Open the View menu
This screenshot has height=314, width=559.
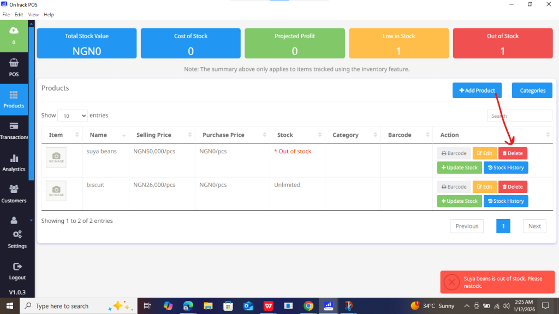(33, 15)
